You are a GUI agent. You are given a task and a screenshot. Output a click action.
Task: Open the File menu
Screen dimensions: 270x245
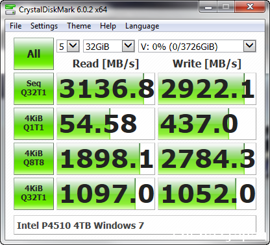click(x=16, y=26)
